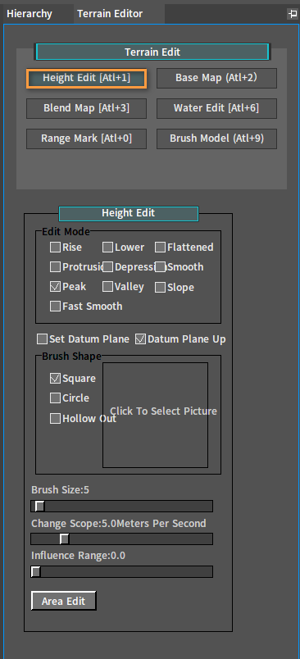The image size is (300, 659).
Task: Click the panel pin icon
Action: pyautogui.click(x=292, y=14)
